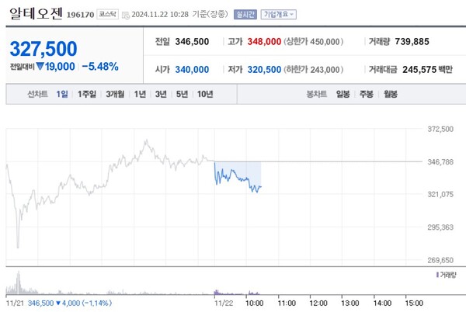
Task: Click the blue down-arrow price change icon
Action: pyautogui.click(x=40, y=67)
